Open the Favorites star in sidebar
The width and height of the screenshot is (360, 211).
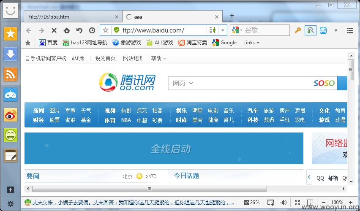click(x=10, y=34)
